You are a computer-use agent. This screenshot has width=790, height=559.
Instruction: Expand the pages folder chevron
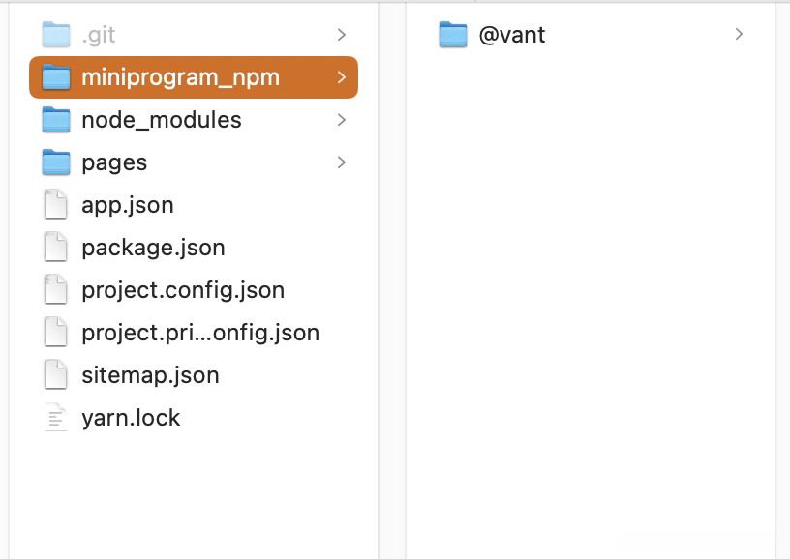coord(341,162)
